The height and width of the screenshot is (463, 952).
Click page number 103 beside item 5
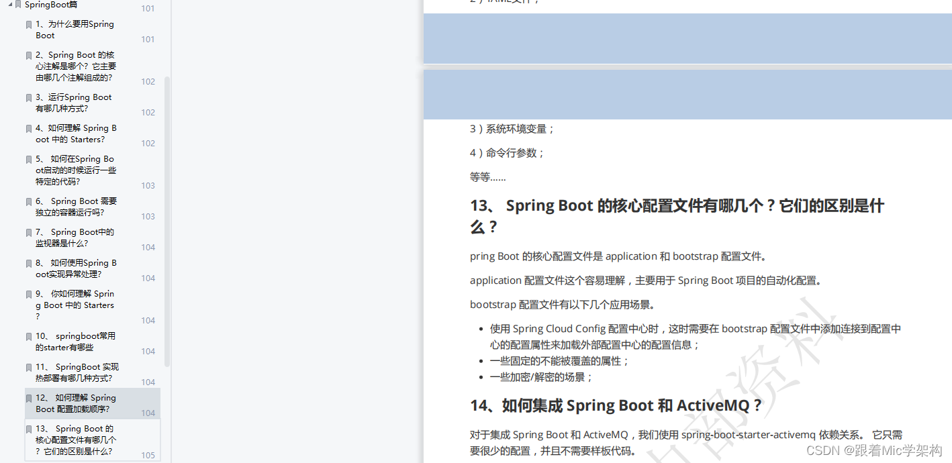148,185
